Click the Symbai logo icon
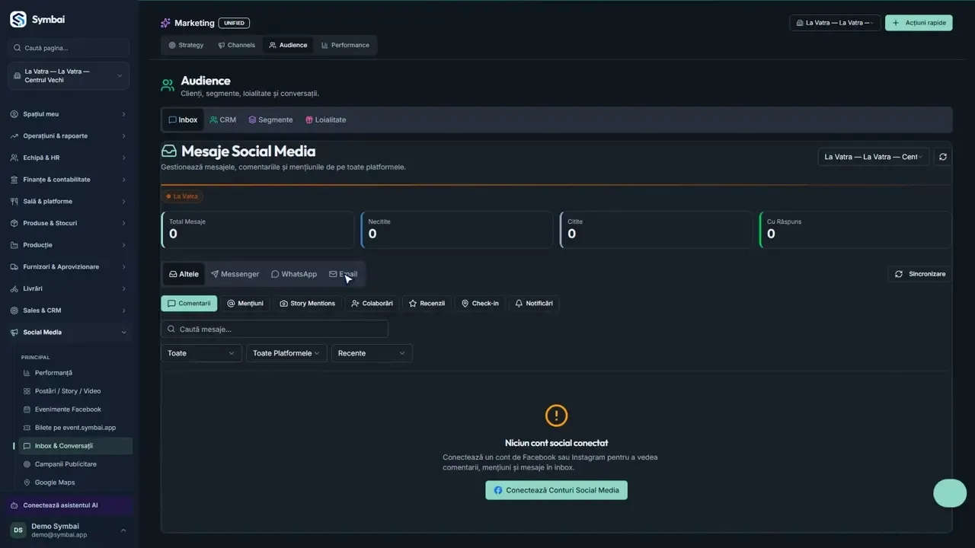Image resolution: width=975 pixels, height=548 pixels. [18, 20]
